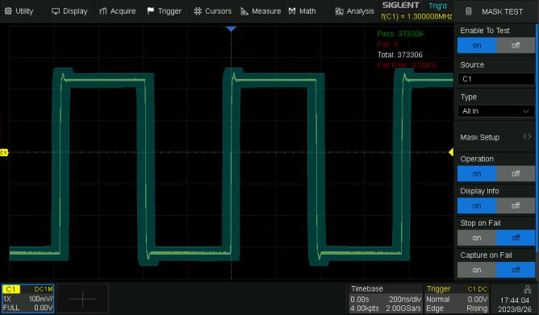Click the yellow trigger level marker

pos(451,152)
